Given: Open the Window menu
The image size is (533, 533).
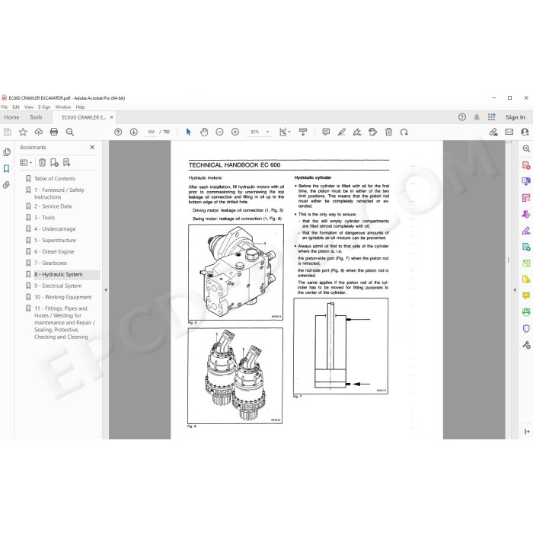Looking at the screenshot, I should (x=63, y=107).
